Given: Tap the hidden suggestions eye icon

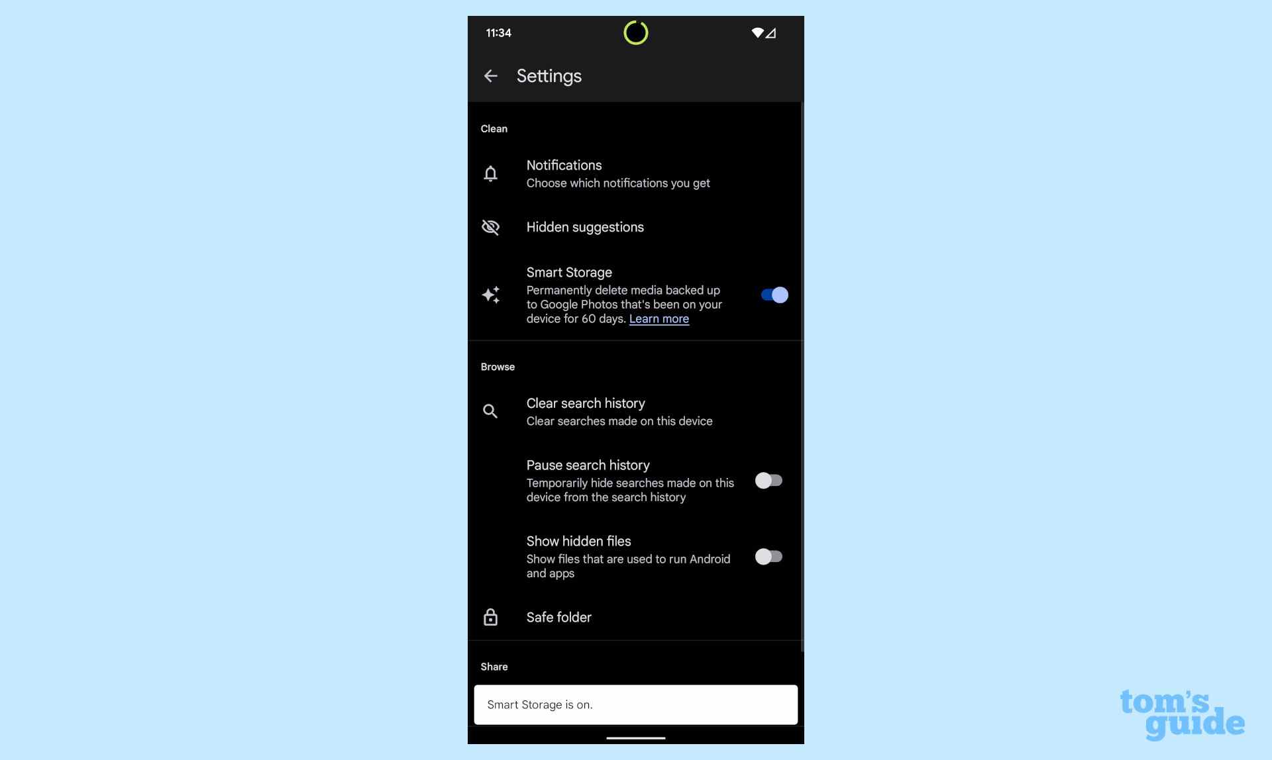Looking at the screenshot, I should tap(490, 227).
